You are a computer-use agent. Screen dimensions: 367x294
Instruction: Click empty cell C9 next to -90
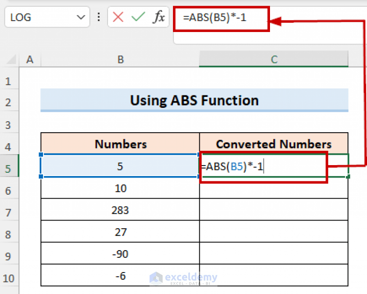[274, 254]
